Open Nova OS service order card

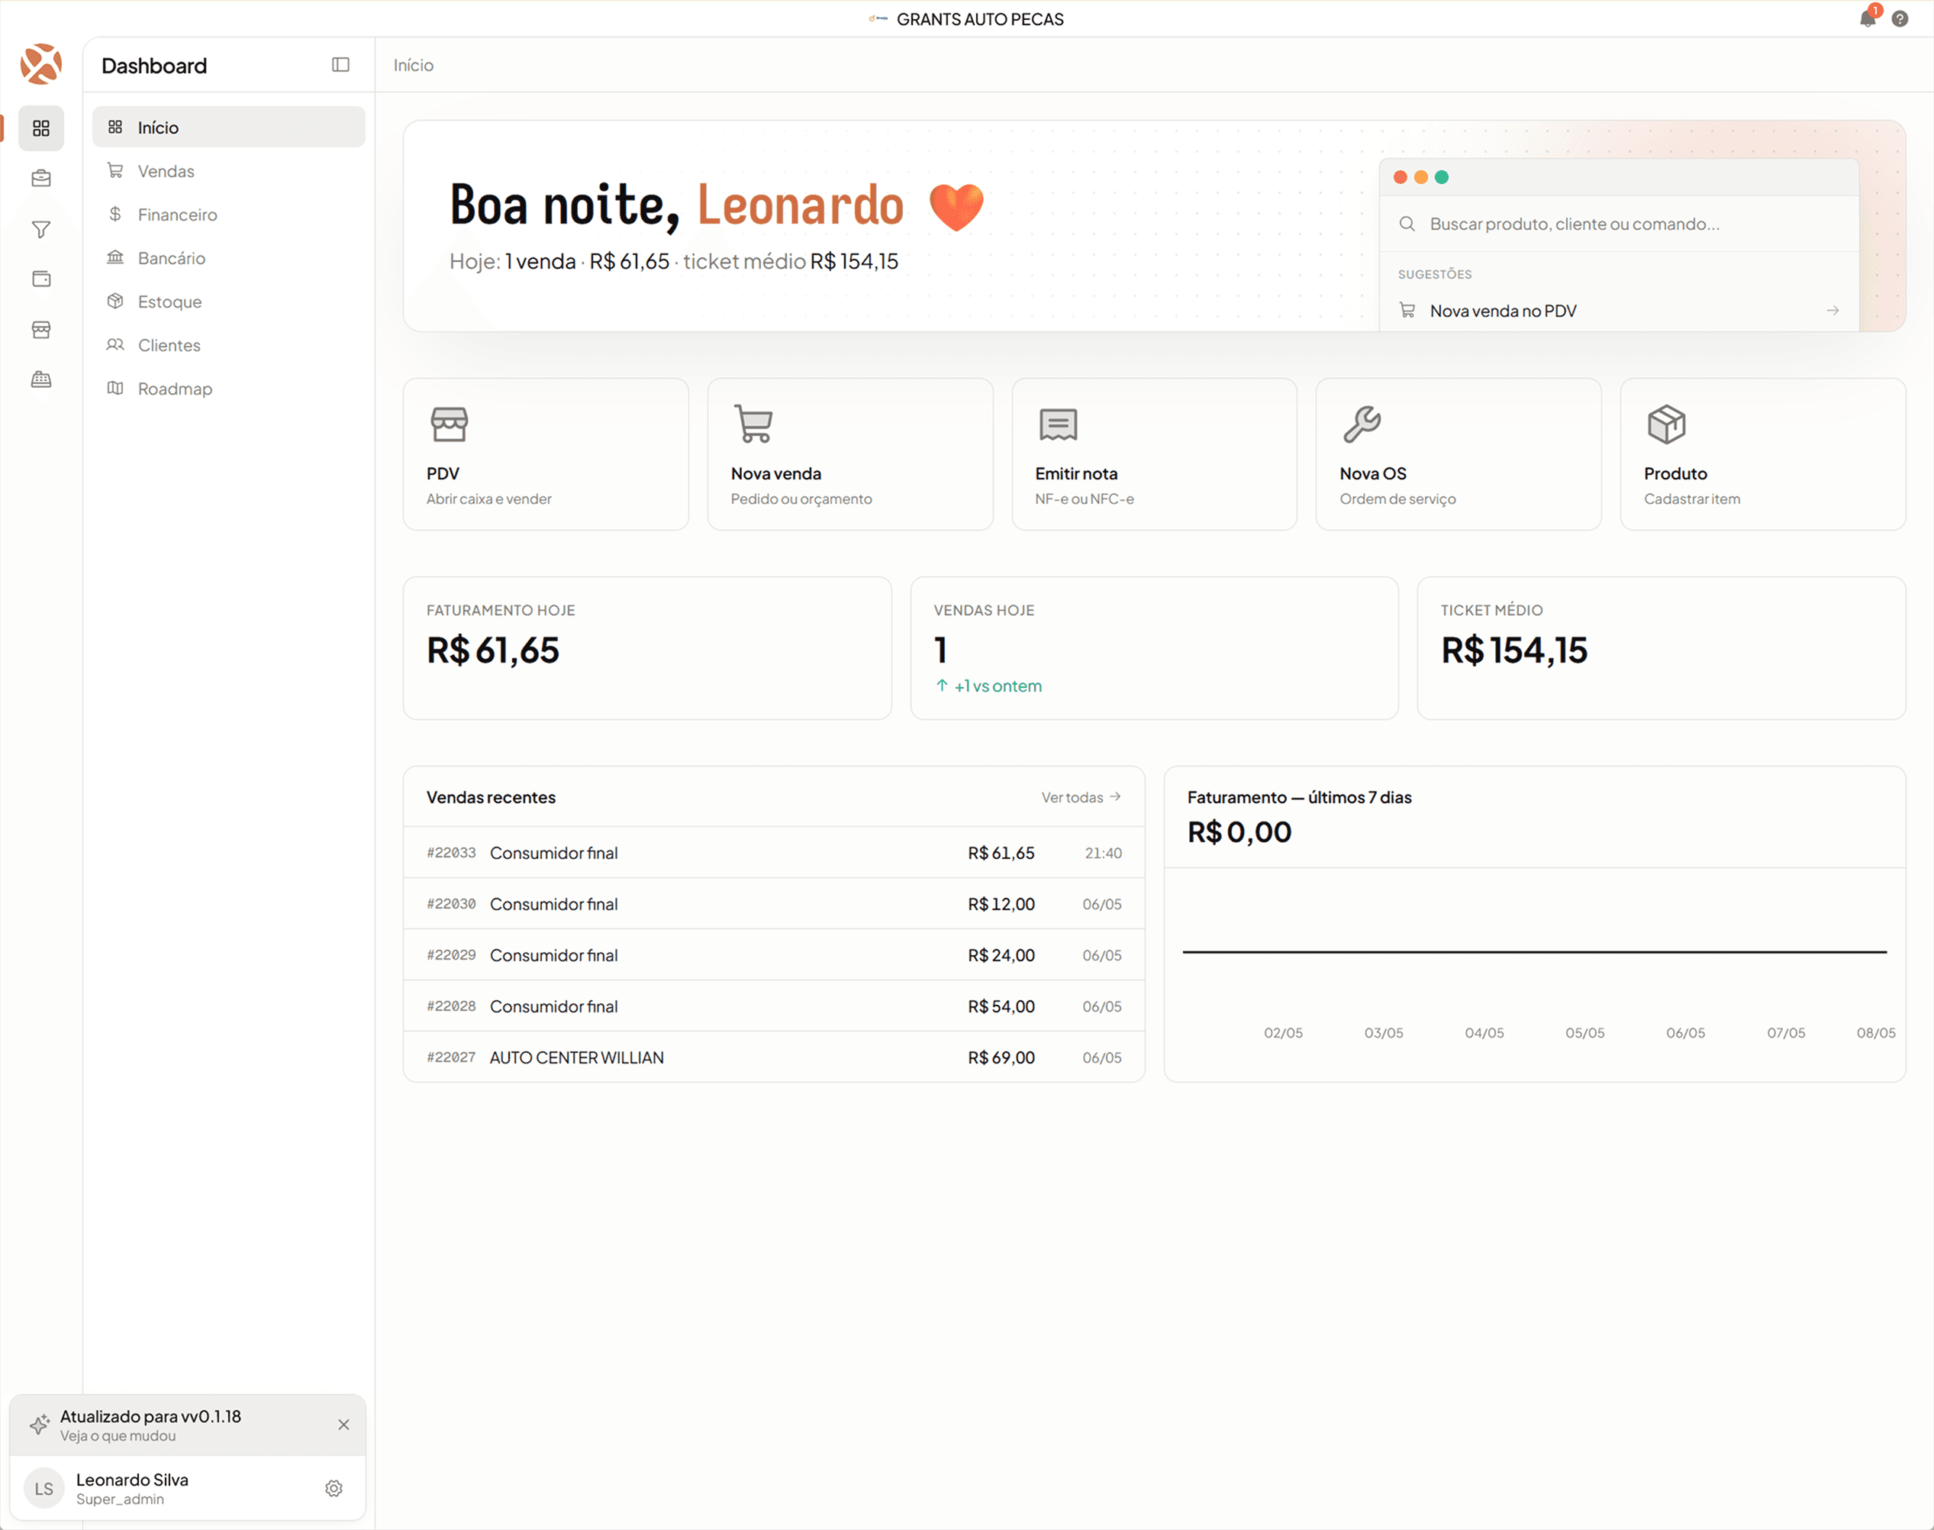pos(1459,454)
